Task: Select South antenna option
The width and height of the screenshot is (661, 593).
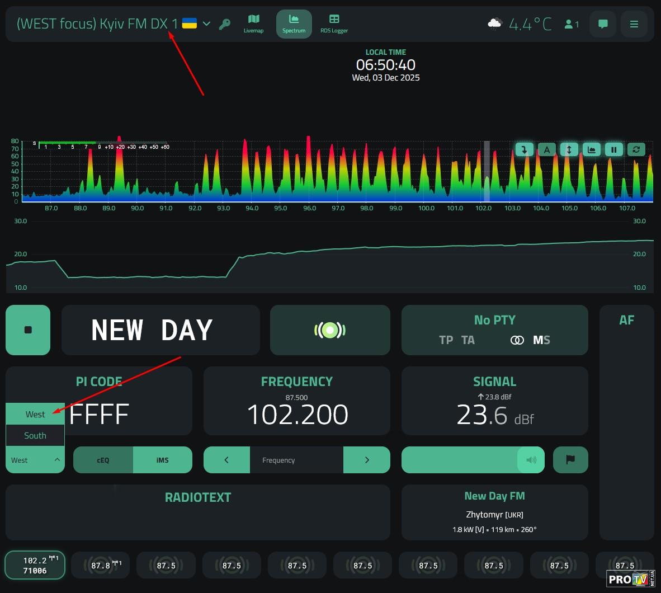Action: click(x=35, y=435)
